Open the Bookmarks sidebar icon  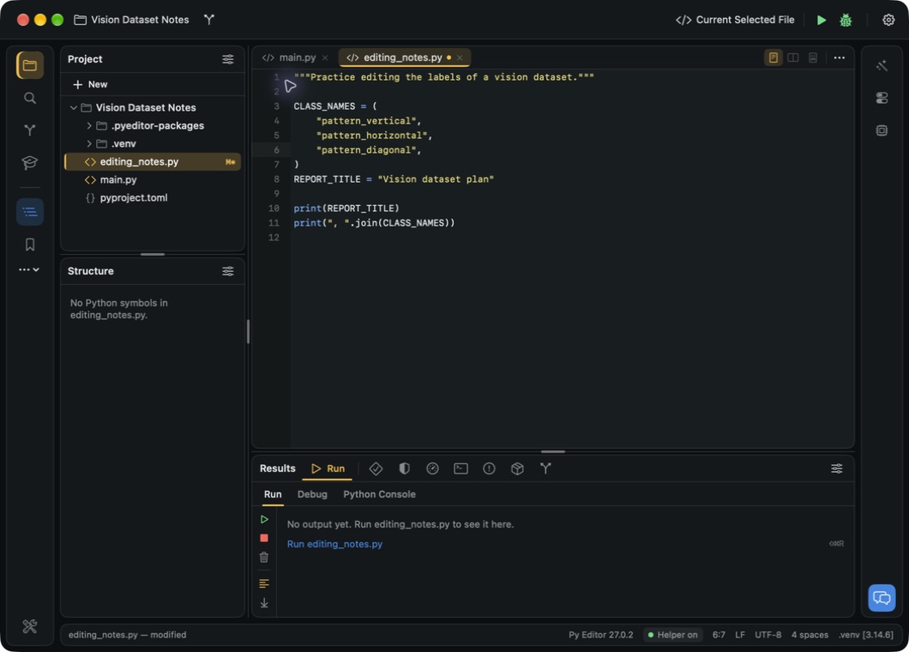29,244
